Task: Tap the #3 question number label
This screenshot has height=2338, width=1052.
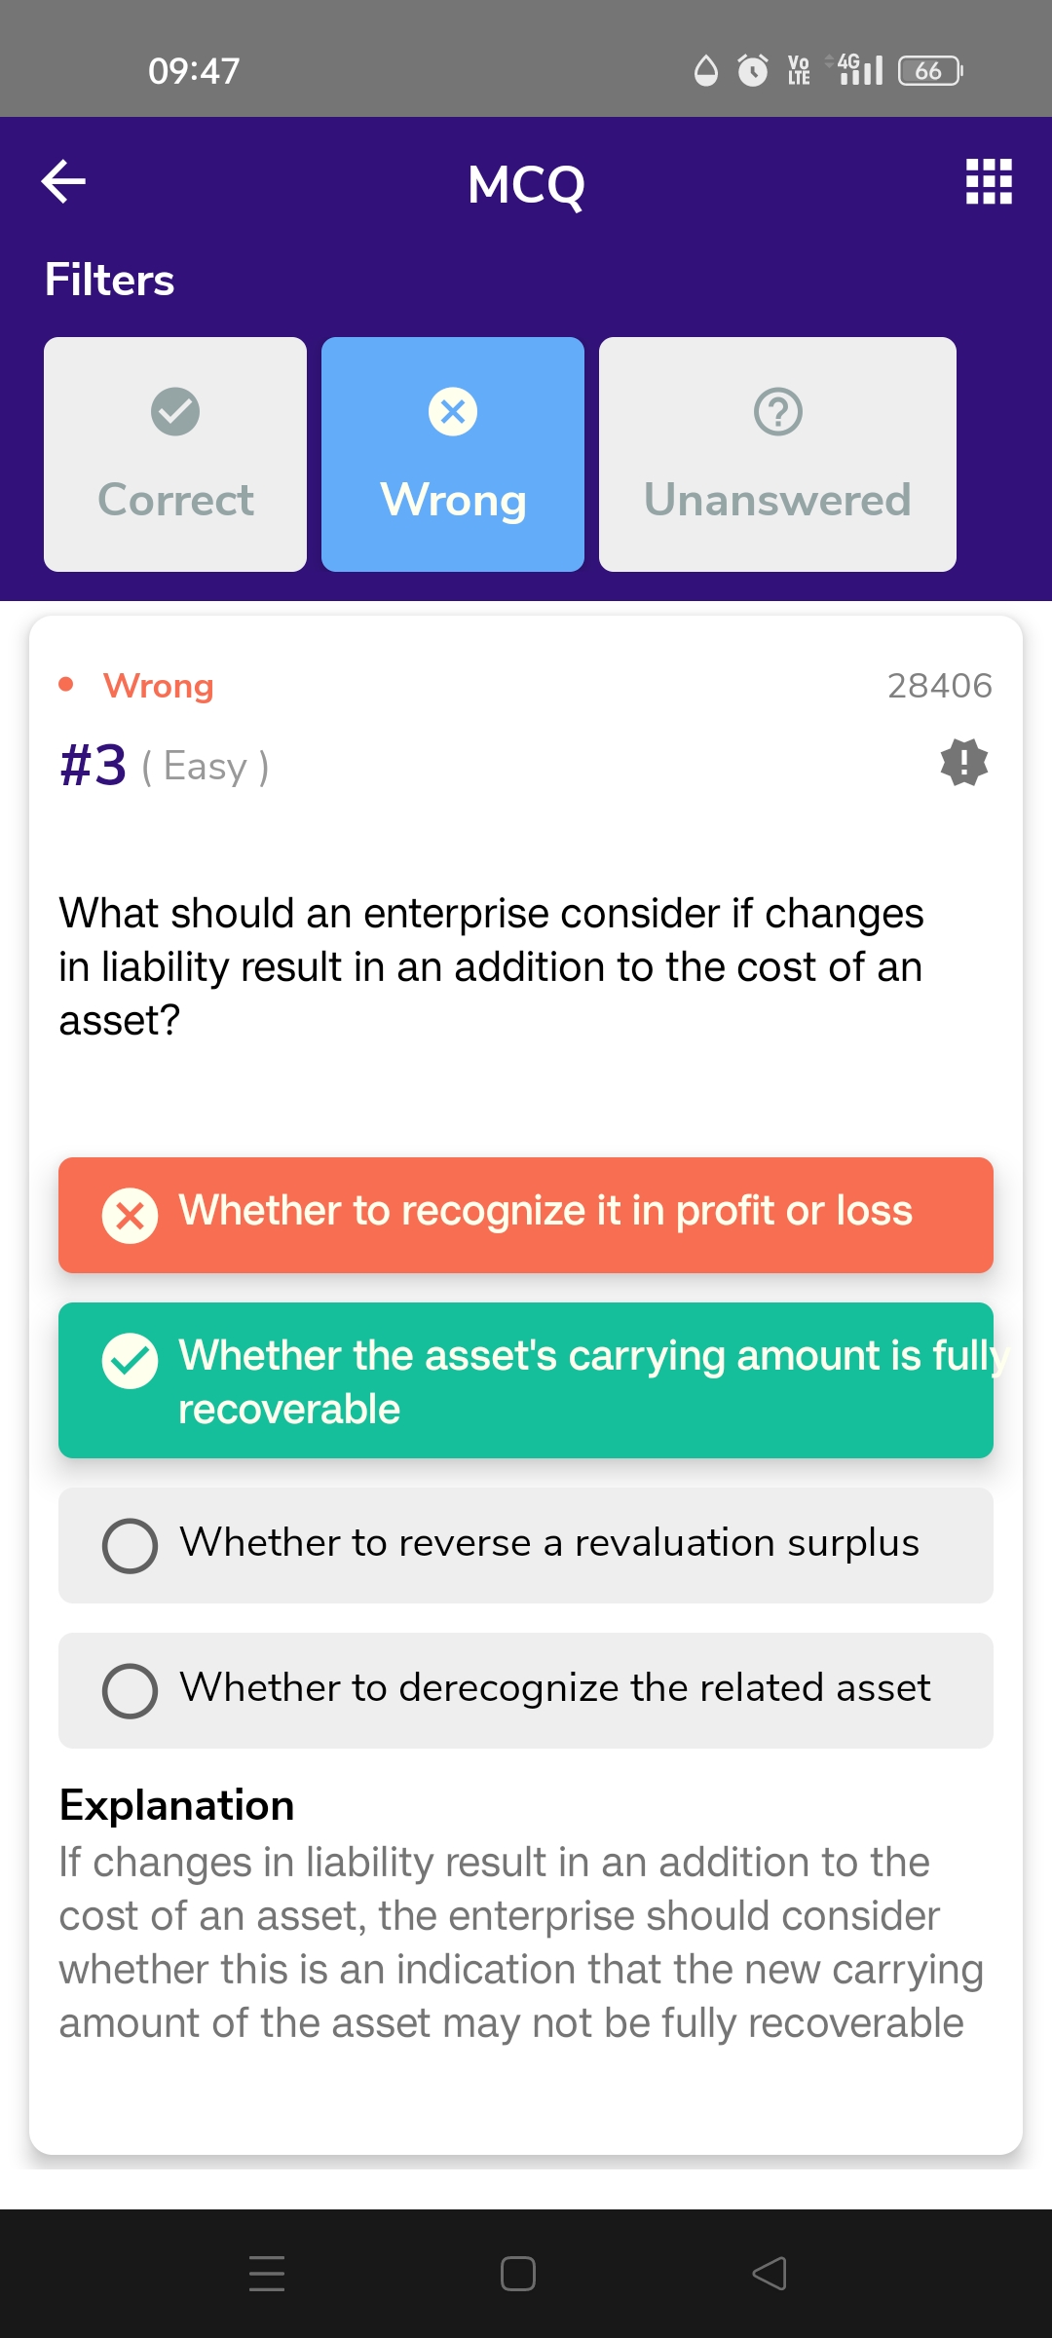Action: 94,765
